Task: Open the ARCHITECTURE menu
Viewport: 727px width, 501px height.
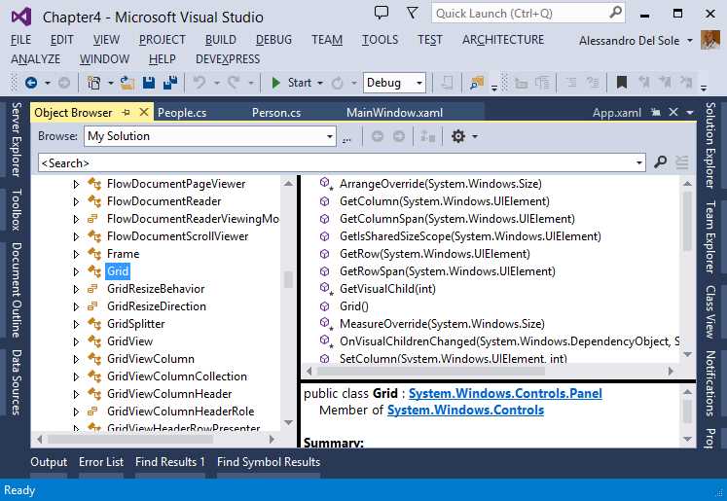Action: [x=503, y=40]
